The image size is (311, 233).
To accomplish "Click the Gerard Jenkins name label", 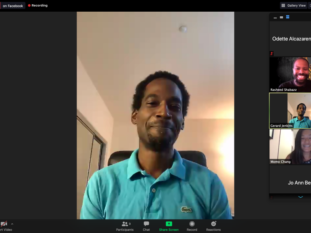I will coord(281,125).
